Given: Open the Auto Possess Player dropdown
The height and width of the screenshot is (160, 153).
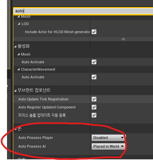Looking at the screenshot, I should [109, 138].
